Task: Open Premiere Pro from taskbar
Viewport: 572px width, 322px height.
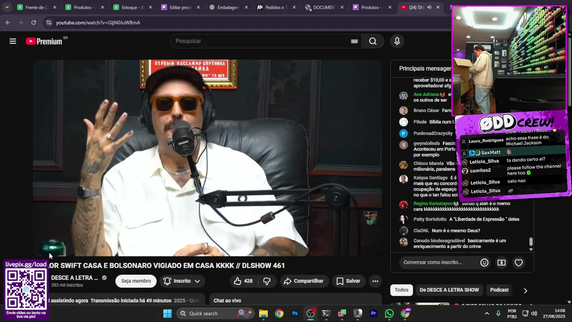Action: (x=374, y=314)
